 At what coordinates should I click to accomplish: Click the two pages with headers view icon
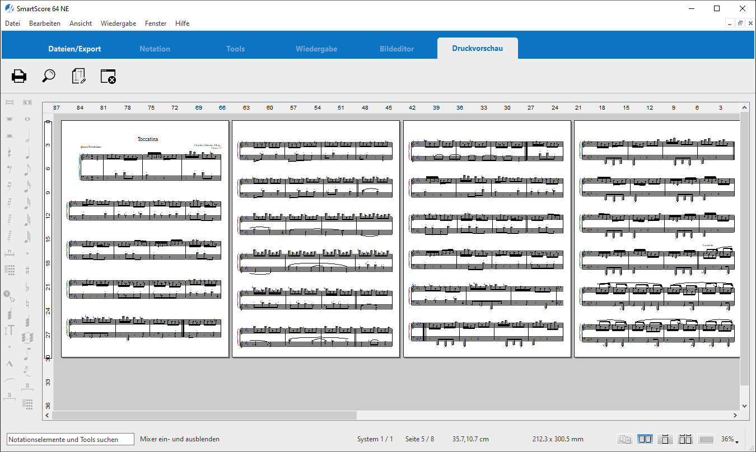pos(685,439)
